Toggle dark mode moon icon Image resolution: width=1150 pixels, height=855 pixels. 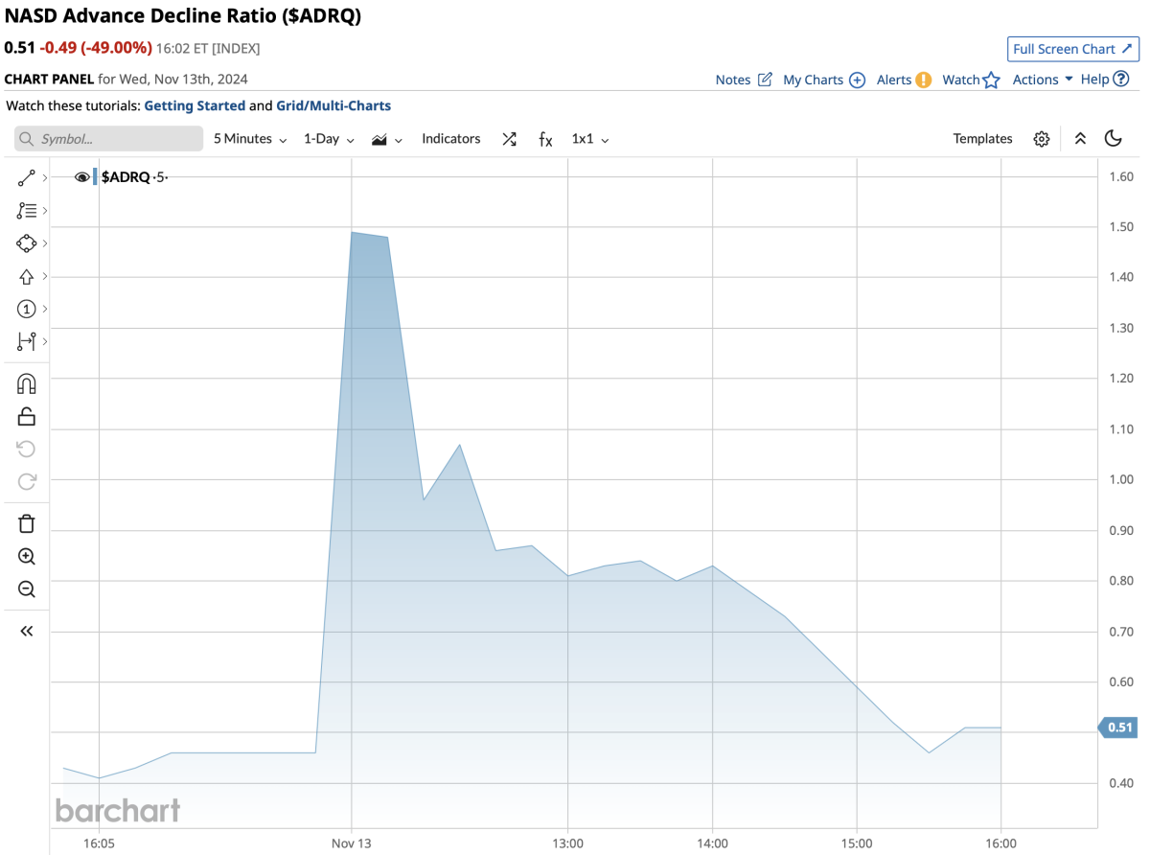click(1113, 139)
